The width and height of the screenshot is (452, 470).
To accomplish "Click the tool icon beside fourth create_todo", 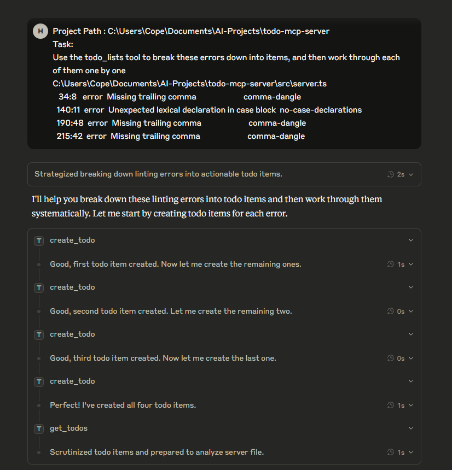I will 39,381.
